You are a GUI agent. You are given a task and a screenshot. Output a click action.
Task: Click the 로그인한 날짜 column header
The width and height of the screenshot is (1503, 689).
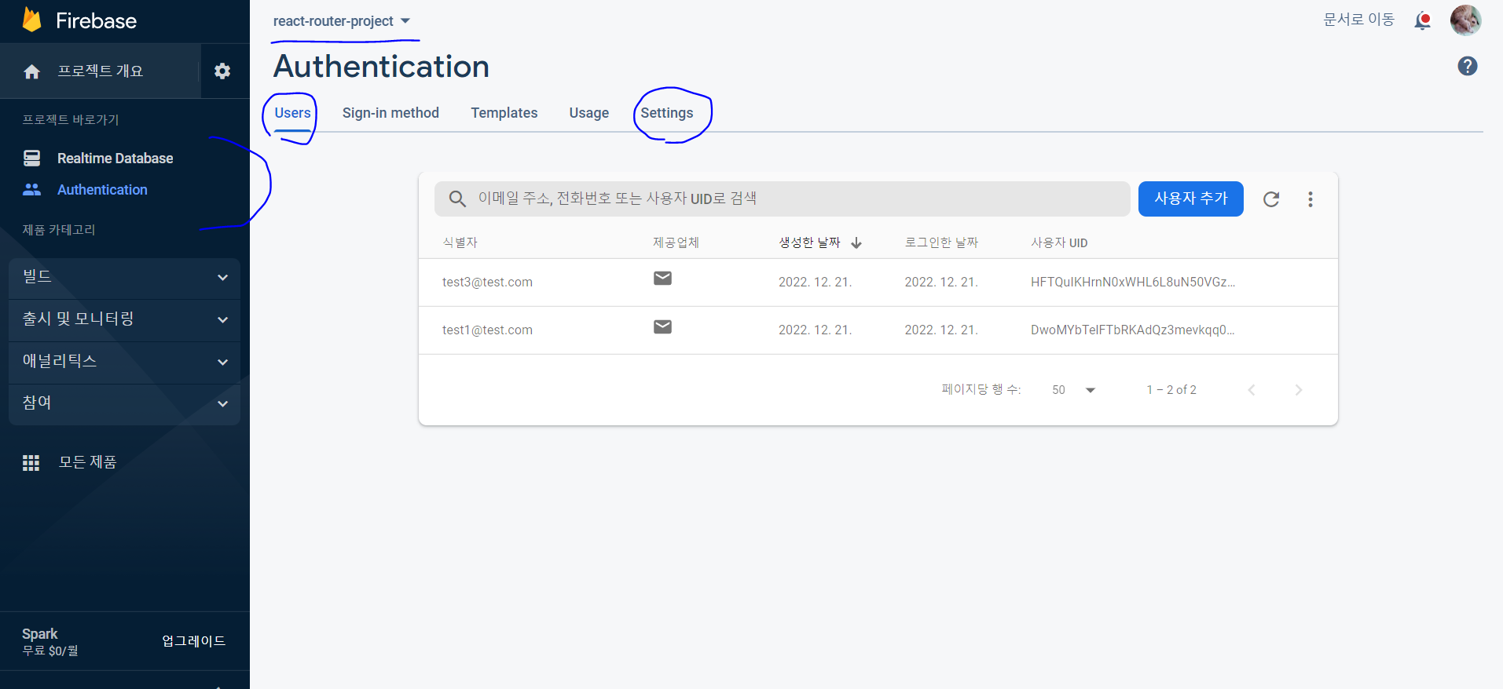point(941,242)
